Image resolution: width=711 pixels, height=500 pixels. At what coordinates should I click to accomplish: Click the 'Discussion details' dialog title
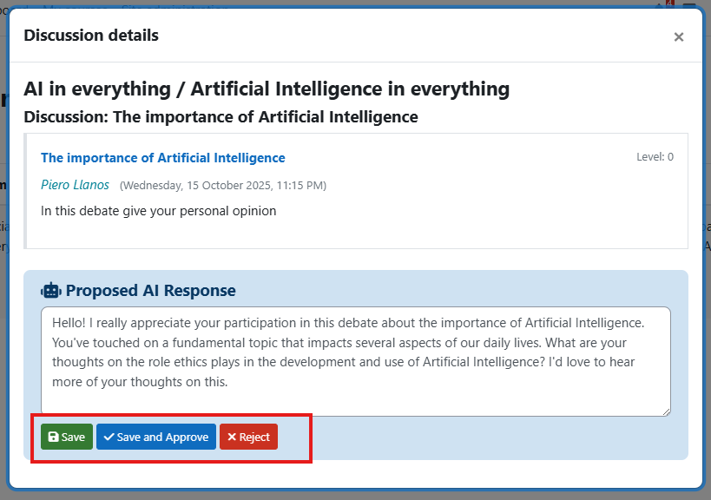pos(91,36)
